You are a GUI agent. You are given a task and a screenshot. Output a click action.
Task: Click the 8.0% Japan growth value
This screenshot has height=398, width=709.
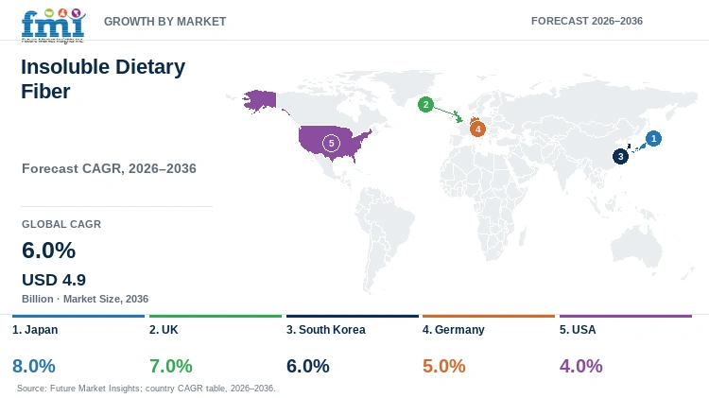point(34,366)
